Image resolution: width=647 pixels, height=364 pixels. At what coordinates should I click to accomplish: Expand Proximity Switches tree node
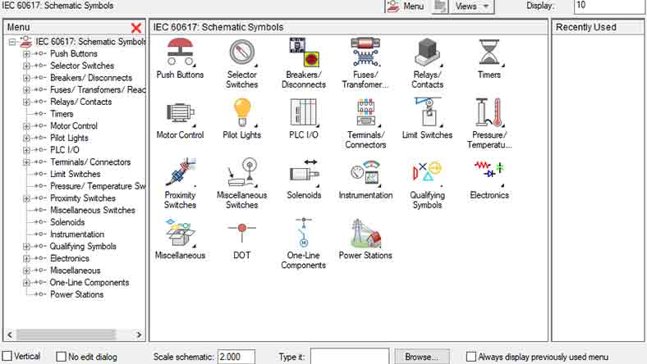pyautogui.click(x=26, y=198)
